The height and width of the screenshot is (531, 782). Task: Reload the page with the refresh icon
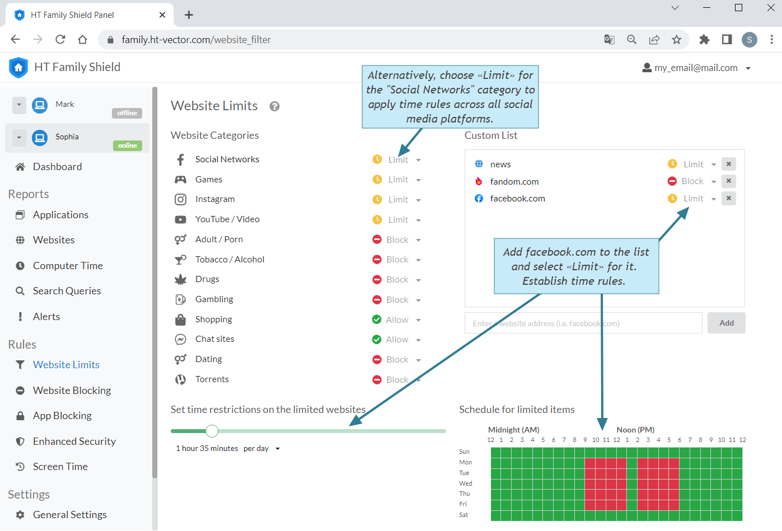(60, 39)
